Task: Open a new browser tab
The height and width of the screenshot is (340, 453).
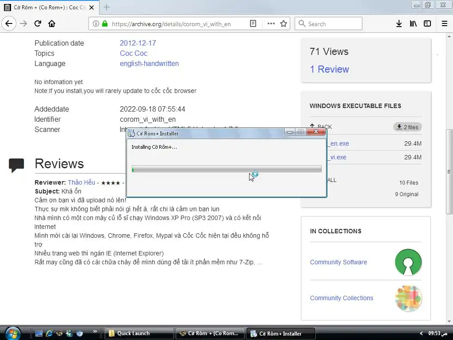Action: [x=107, y=7]
